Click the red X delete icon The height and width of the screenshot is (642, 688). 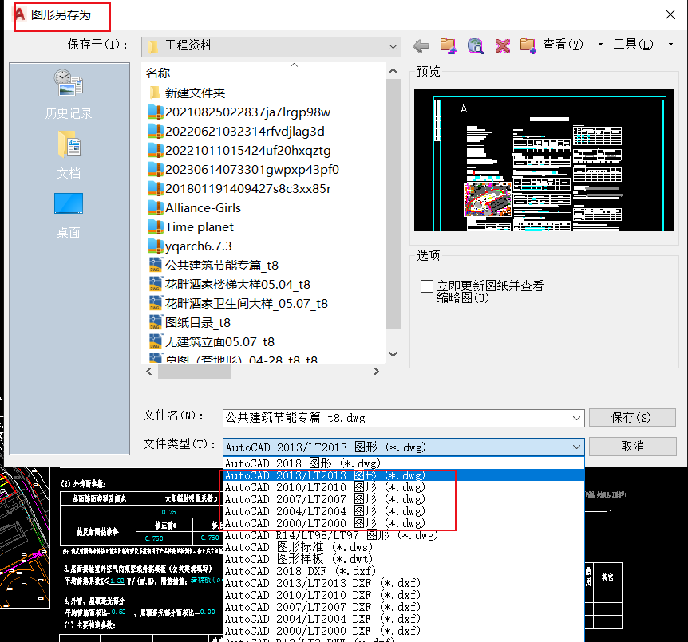point(502,46)
